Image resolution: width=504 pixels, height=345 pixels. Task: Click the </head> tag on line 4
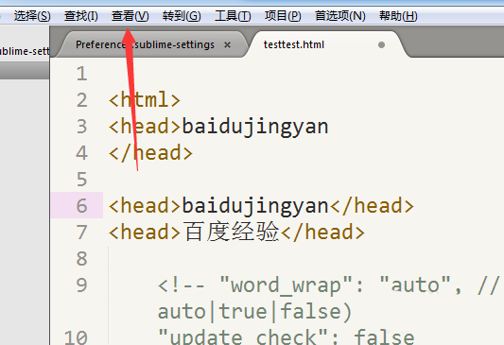tap(150, 152)
